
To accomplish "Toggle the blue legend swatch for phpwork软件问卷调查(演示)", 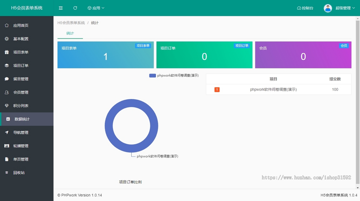I will point(152,76).
